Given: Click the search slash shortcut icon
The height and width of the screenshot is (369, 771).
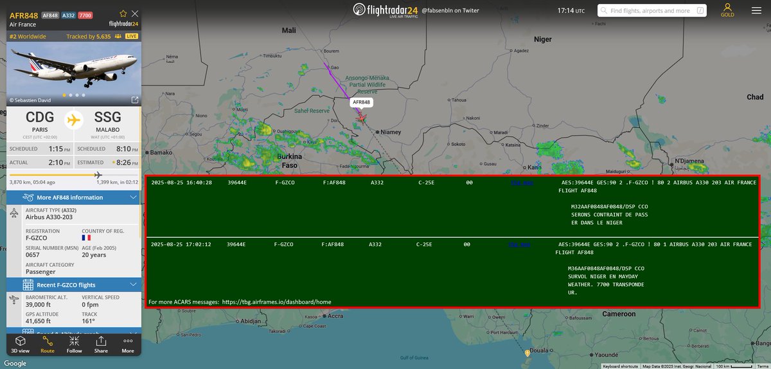Looking at the screenshot, I should coord(700,11).
